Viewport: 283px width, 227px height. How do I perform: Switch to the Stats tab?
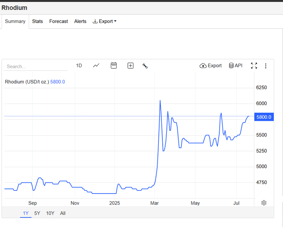[x=37, y=21]
